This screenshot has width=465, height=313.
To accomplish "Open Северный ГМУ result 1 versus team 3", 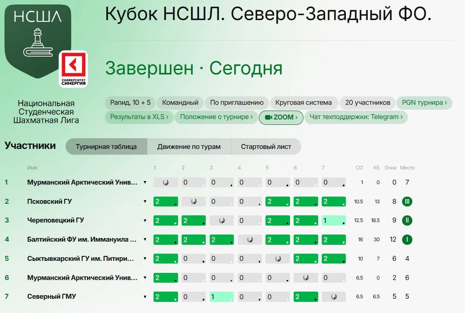I will (222, 297).
